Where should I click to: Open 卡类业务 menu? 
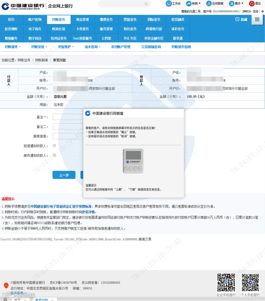point(82,29)
